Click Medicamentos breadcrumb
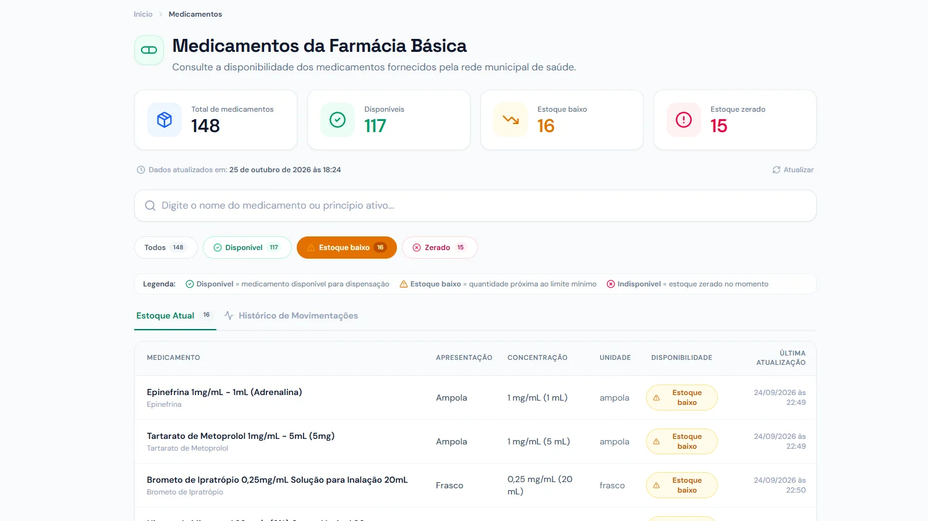This screenshot has width=928, height=521. point(195,14)
